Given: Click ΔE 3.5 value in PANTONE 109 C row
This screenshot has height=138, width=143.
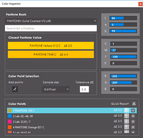Looking at the screenshot, I should 118,110.
